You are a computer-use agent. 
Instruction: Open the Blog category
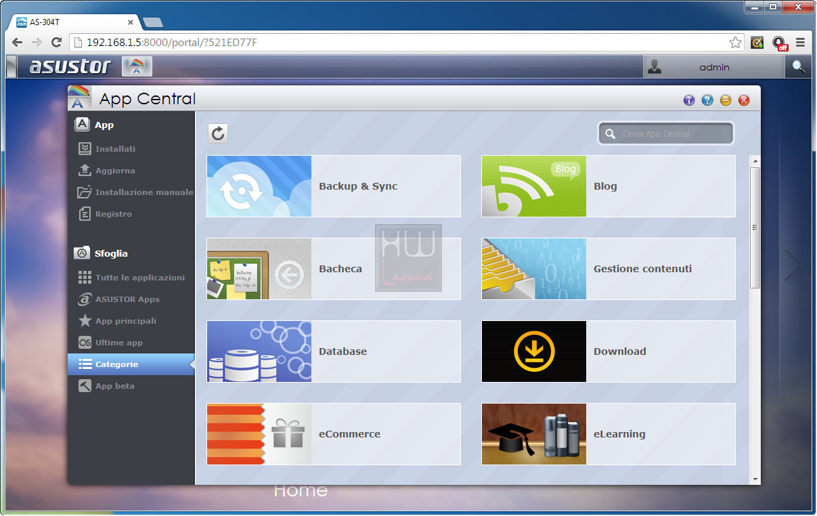[x=609, y=186]
